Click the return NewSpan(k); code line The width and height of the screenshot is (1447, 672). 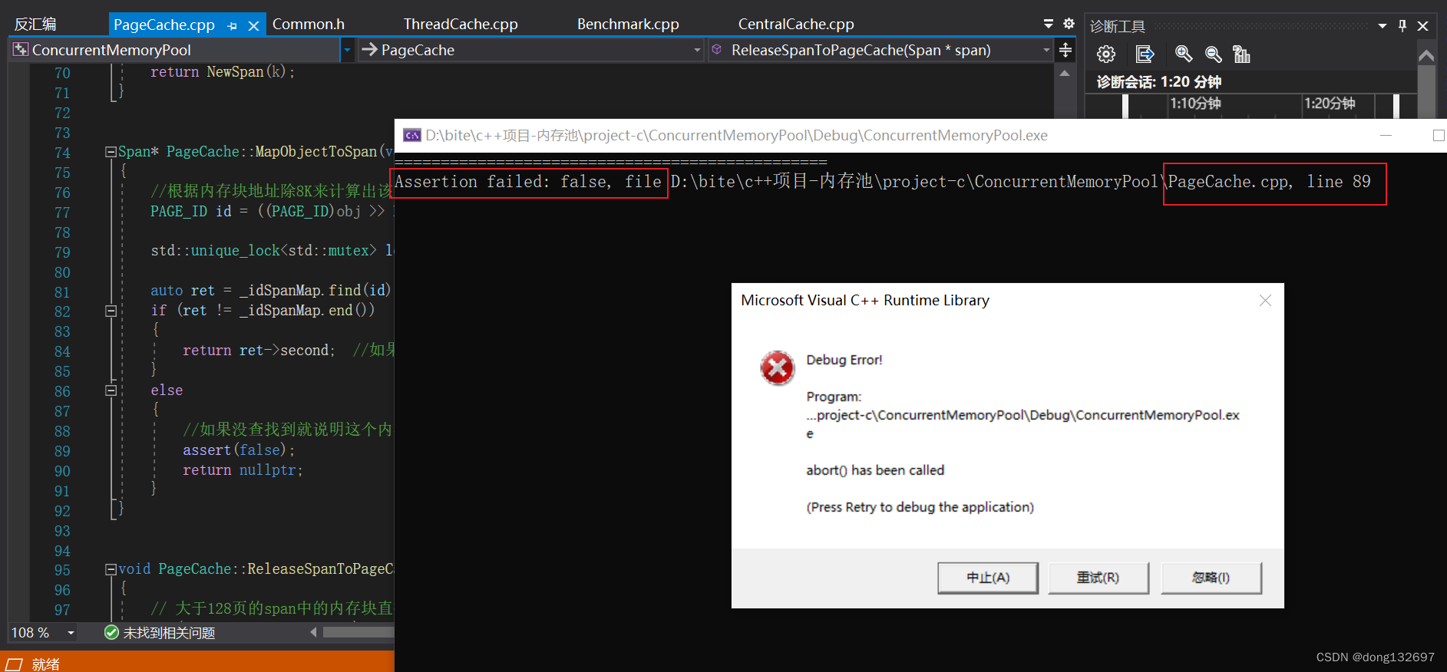(223, 71)
